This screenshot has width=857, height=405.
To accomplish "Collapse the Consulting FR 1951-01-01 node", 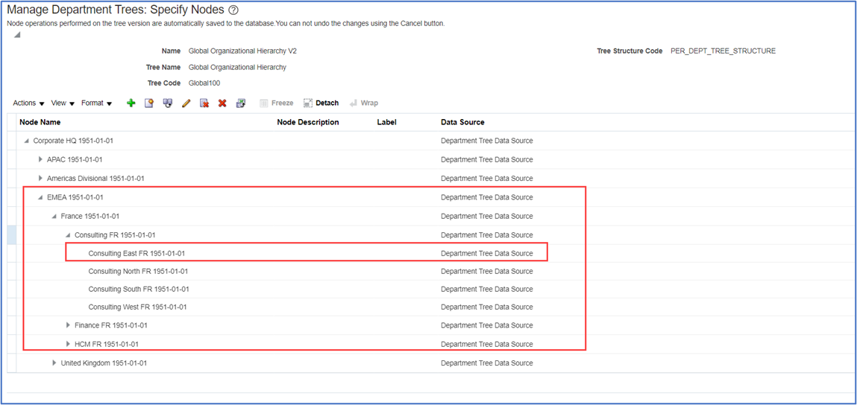I will 68,235.
